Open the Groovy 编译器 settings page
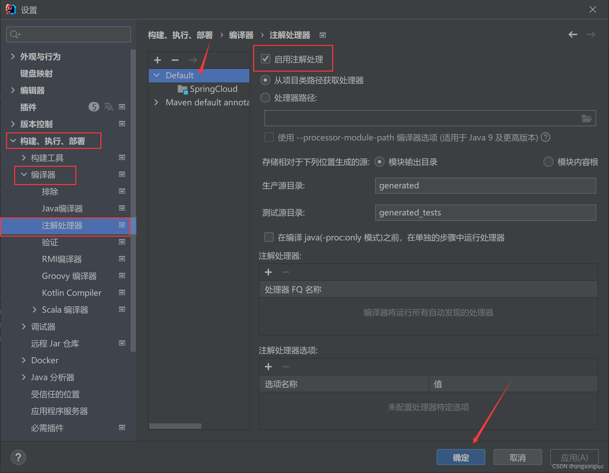The height and width of the screenshot is (473, 609). [x=69, y=276]
